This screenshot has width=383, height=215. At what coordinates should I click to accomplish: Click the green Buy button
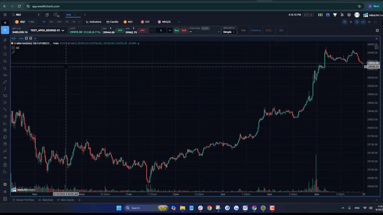[177, 31]
